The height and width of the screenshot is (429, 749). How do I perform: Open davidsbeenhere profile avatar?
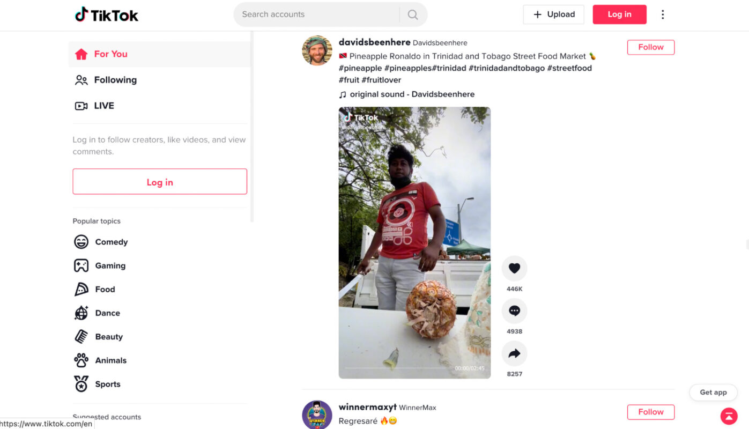[x=317, y=50]
